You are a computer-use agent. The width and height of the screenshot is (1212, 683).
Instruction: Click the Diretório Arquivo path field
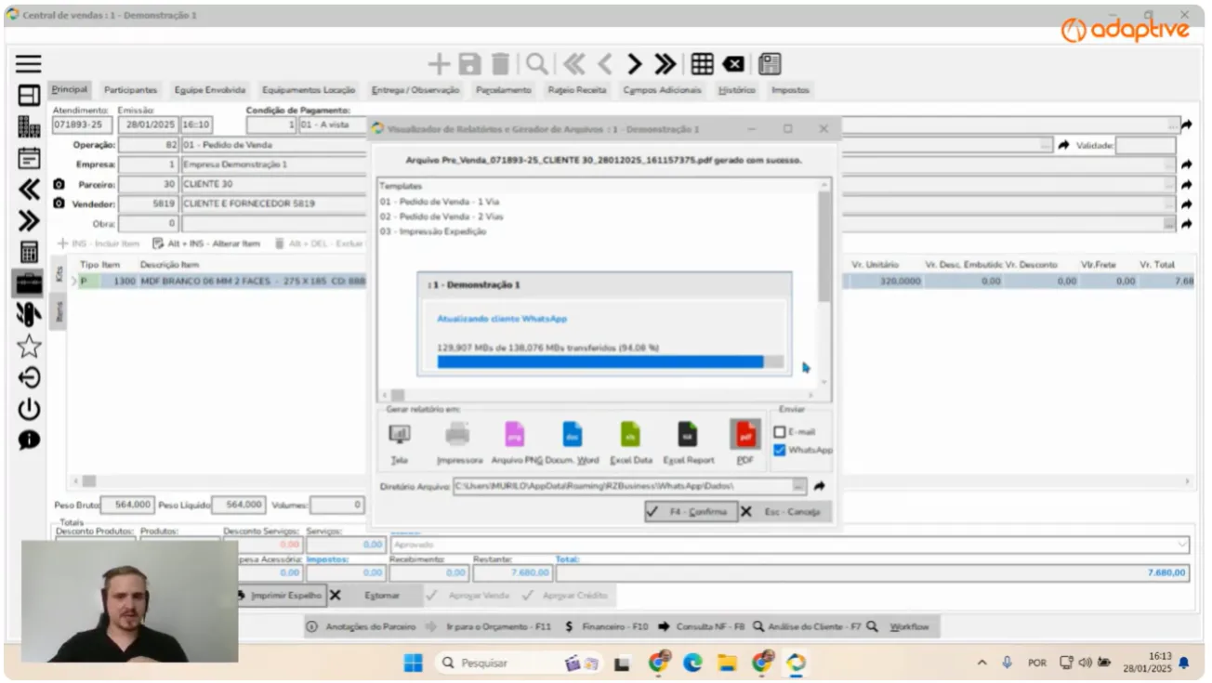(x=623, y=486)
